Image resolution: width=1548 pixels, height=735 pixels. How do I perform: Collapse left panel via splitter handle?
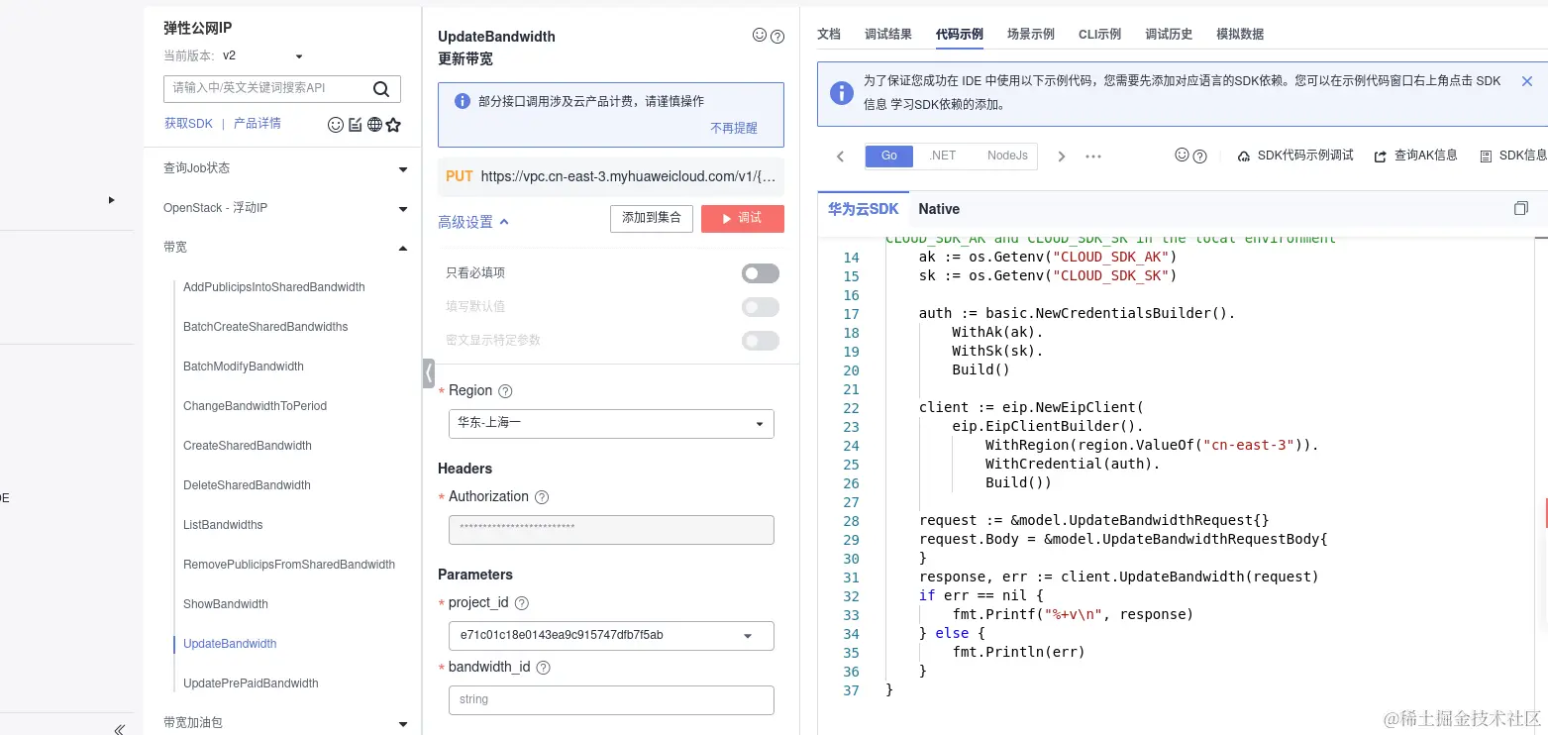pyautogui.click(x=429, y=372)
